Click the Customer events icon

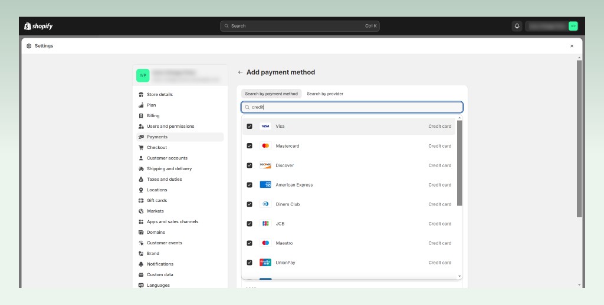point(141,243)
